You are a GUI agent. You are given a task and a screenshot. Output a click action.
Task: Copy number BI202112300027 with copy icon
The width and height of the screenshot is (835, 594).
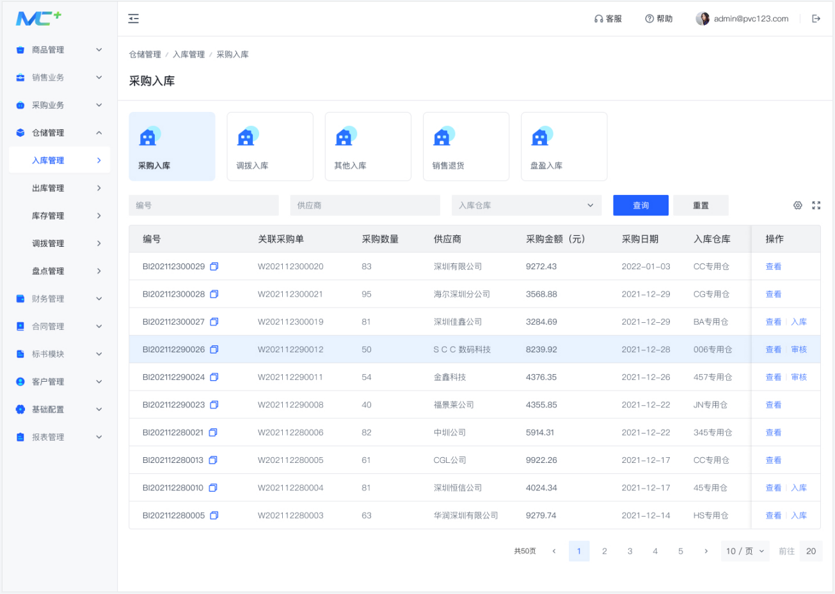(214, 322)
